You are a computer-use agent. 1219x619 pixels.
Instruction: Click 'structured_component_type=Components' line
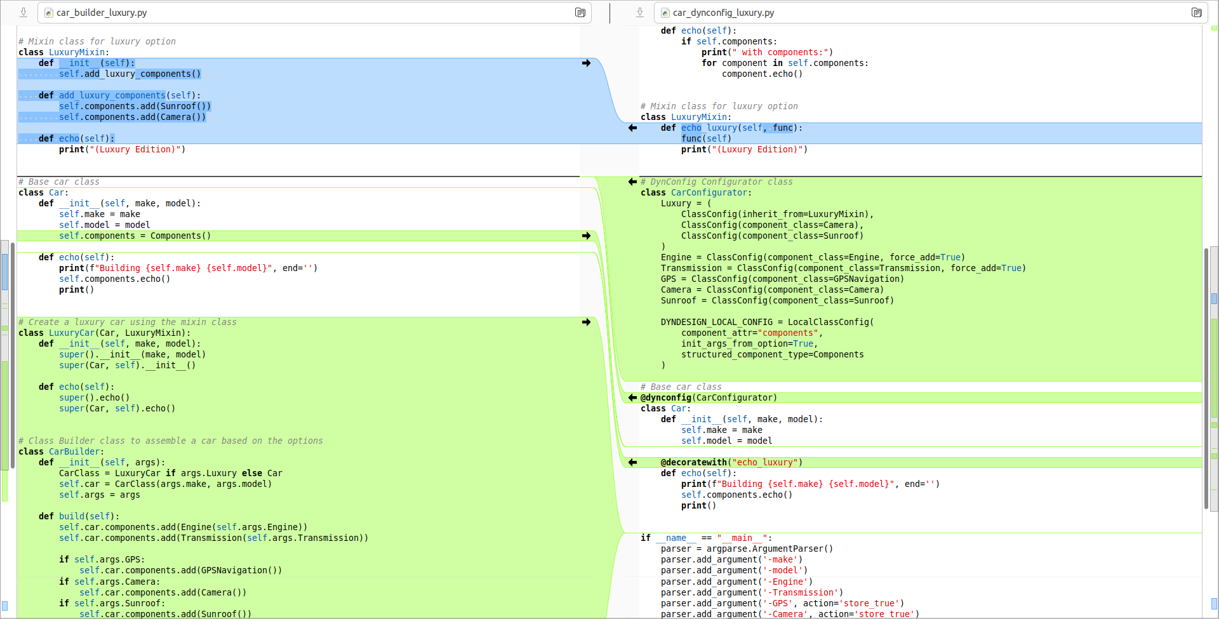point(773,355)
